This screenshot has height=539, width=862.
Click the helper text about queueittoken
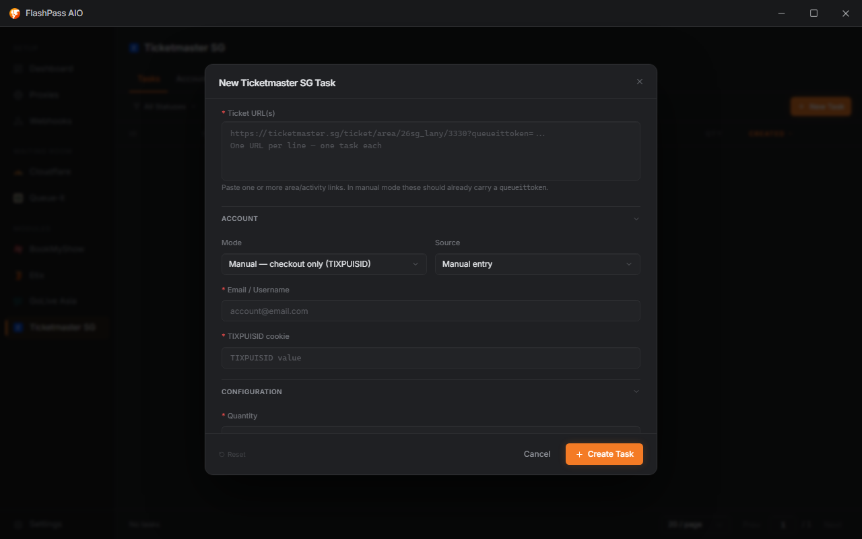[x=385, y=188]
